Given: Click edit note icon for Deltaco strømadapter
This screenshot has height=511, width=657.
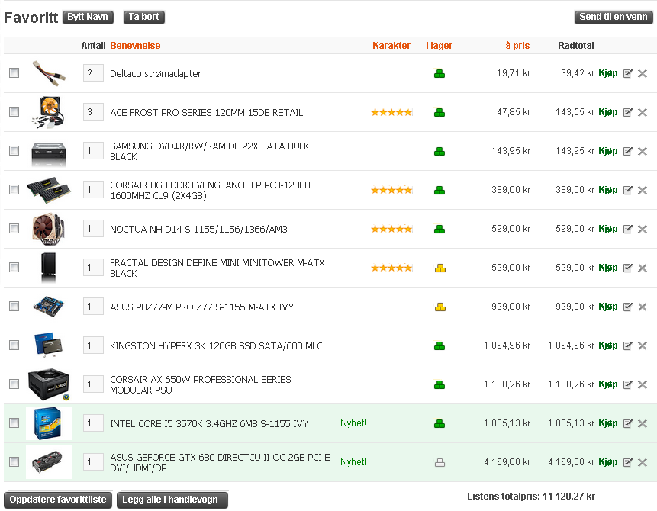Looking at the screenshot, I should tap(627, 73).
